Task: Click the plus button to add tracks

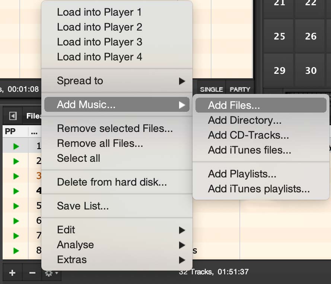Action: click(12, 273)
